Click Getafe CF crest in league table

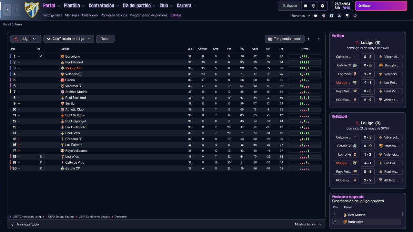63,169
